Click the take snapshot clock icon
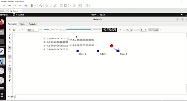 [47, 6]
